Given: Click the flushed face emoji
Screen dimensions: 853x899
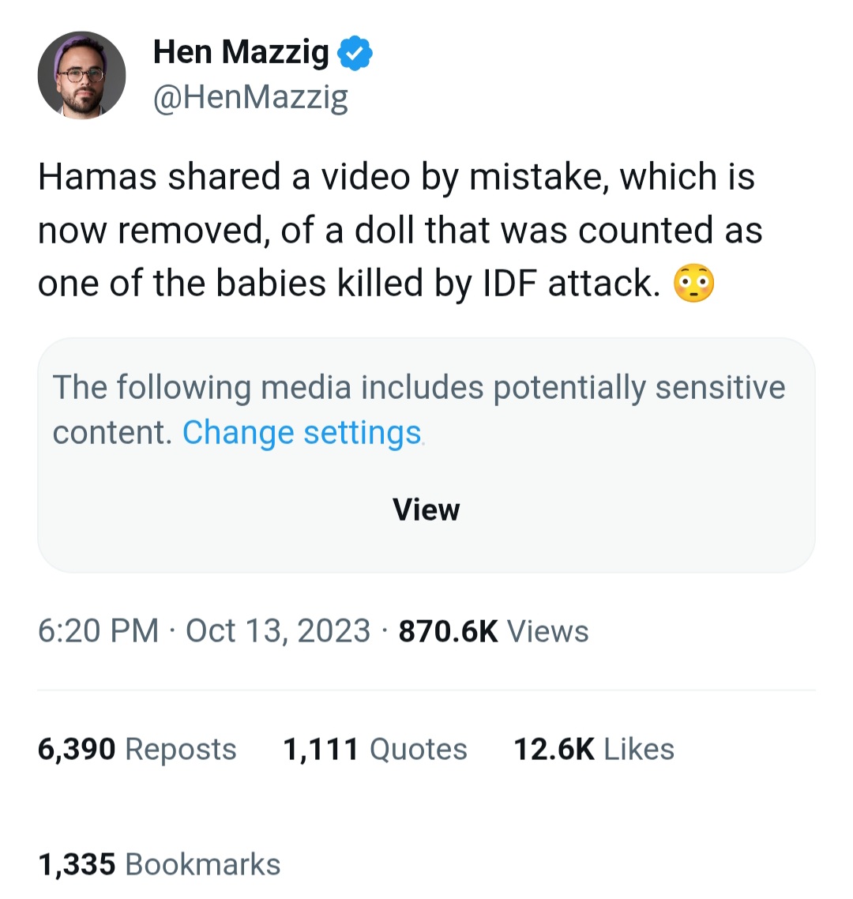Looking at the screenshot, I should [x=693, y=285].
